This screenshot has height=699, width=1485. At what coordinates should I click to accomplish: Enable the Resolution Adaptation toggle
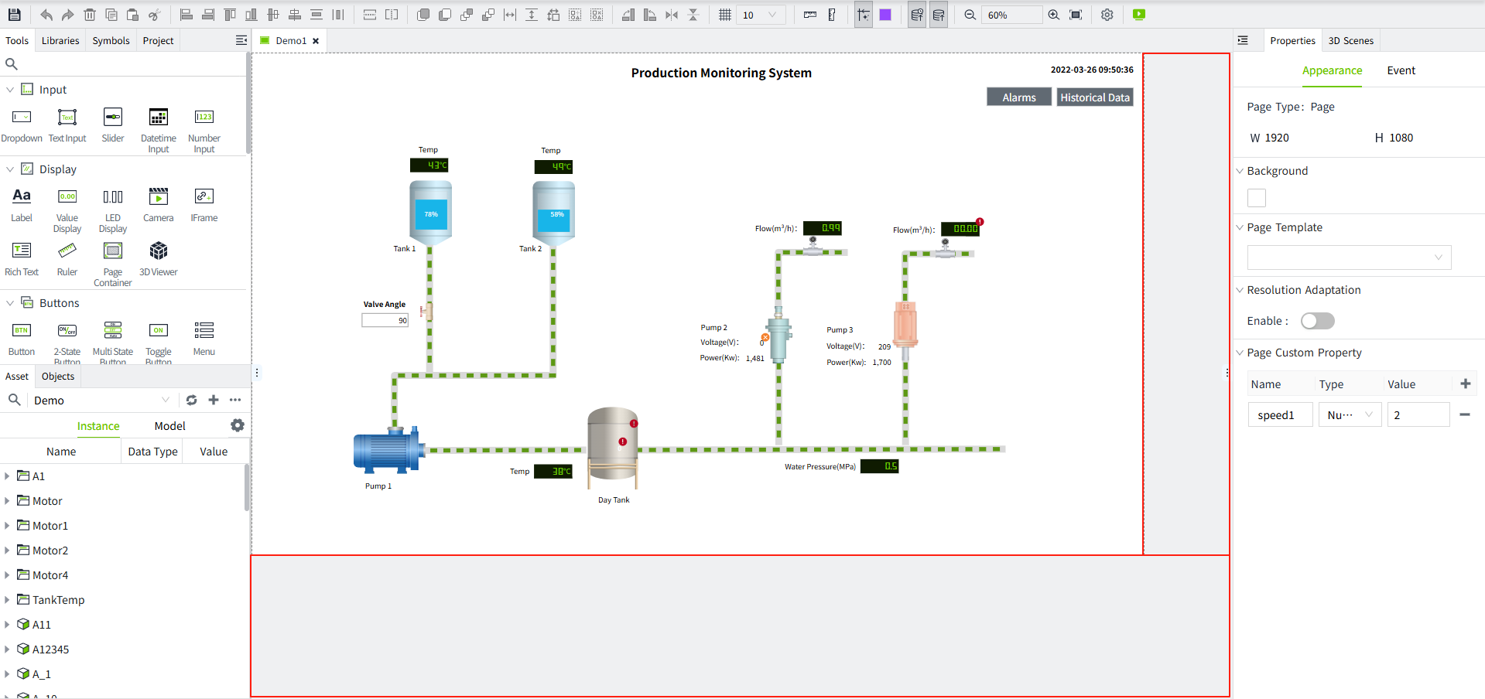click(1317, 321)
